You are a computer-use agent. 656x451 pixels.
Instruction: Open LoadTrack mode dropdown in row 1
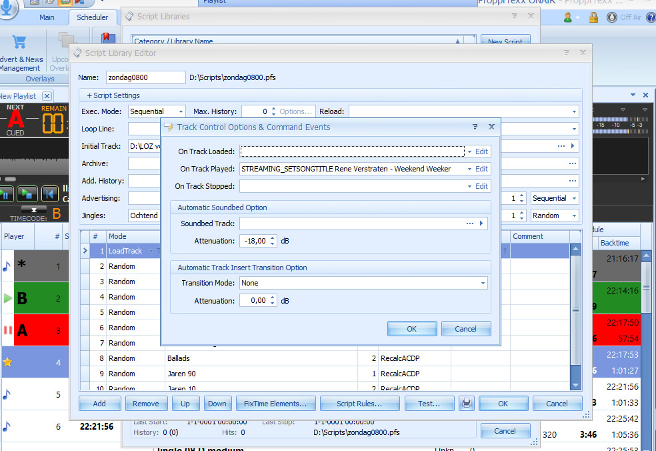pos(151,251)
